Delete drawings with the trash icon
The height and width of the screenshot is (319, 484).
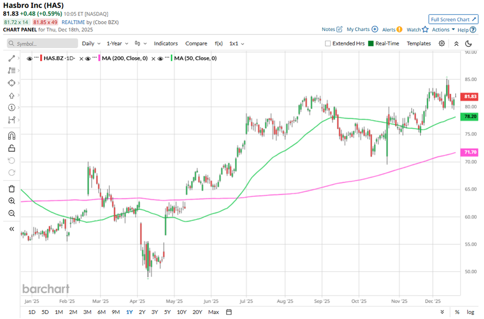point(12,189)
